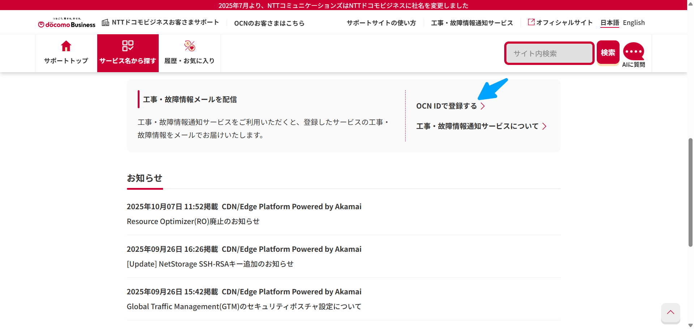Click the page vertical scrollbar thumb
The height and width of the screenshot is (329, 694).
690,192
